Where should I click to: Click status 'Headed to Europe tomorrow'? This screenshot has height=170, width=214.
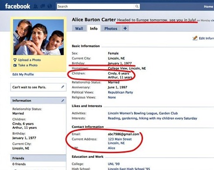[x=156, y=20]
